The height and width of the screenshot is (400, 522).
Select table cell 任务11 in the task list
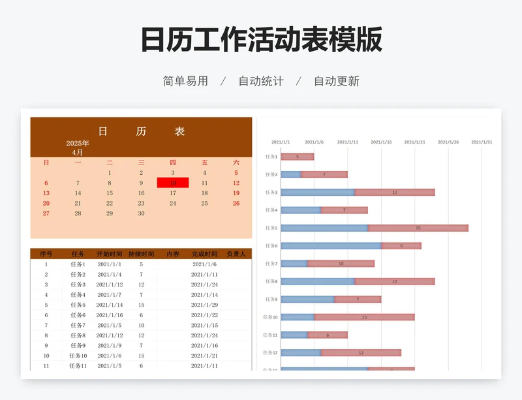(78, 365)
